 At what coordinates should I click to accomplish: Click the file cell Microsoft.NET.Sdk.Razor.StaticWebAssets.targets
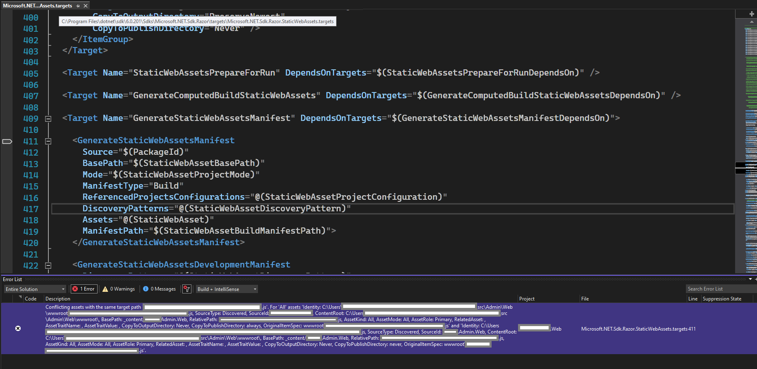[x=634, y=329]
